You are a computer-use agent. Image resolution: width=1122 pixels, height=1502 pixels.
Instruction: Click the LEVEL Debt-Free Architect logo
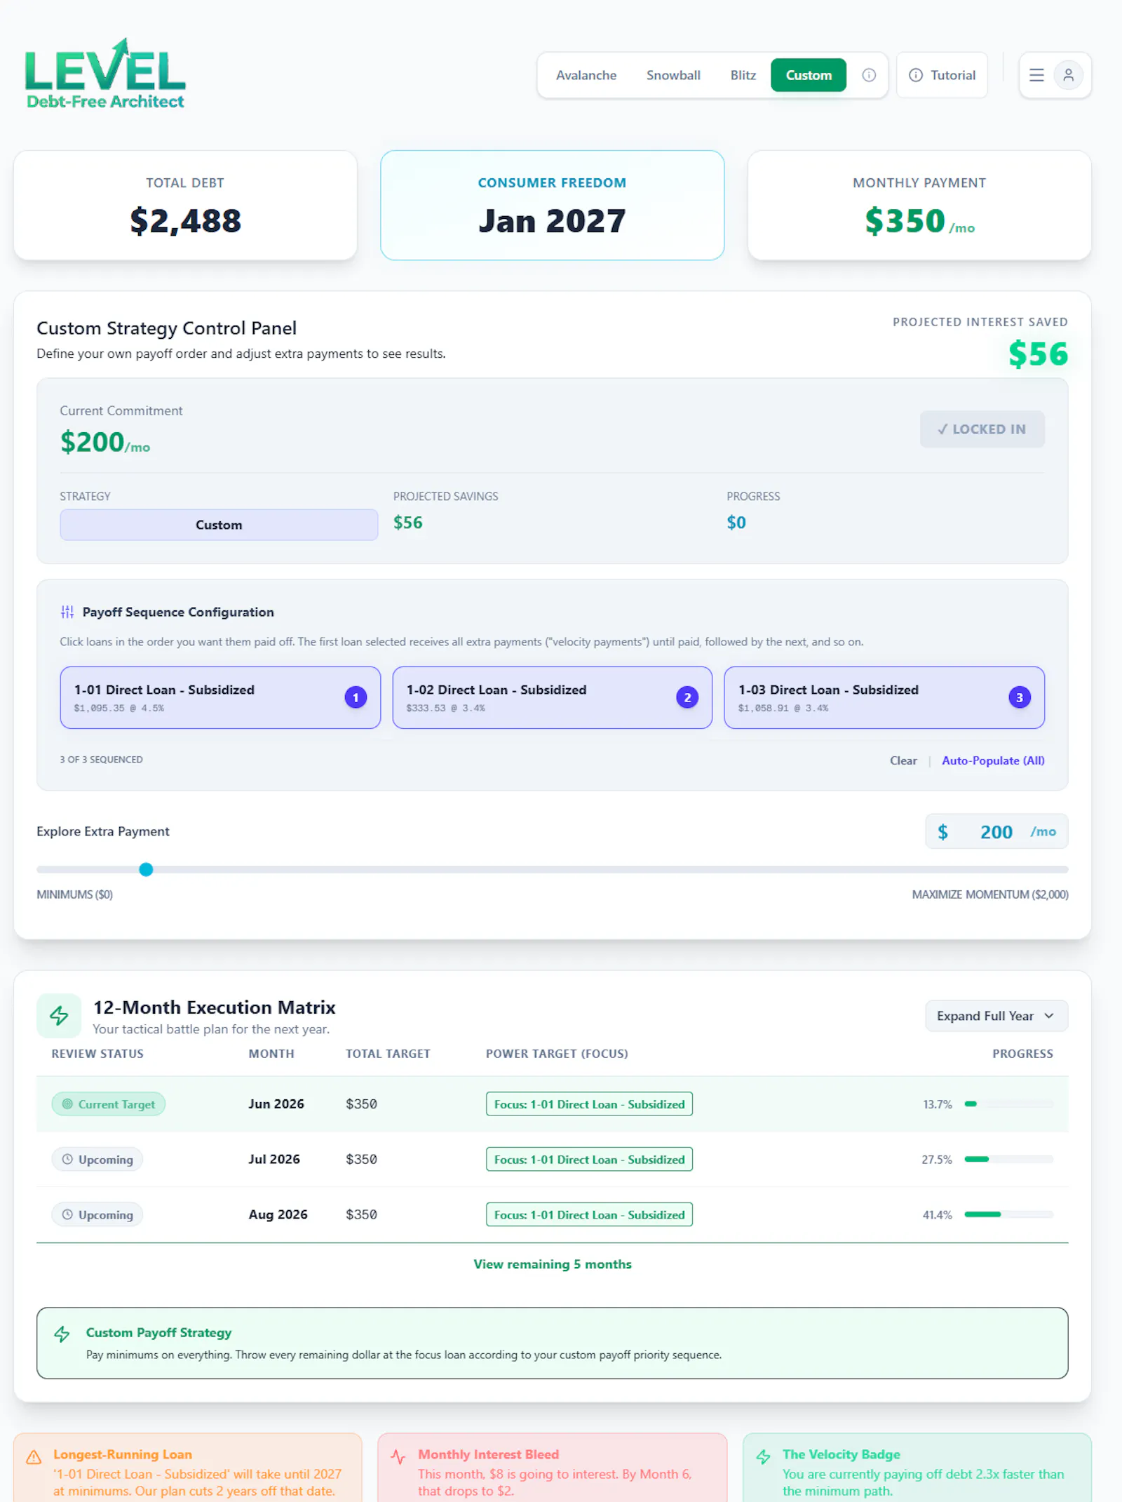(105, 74)
